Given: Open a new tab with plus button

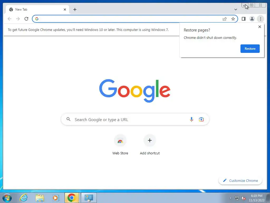Looking at the screenshot, I should [75, 10].
